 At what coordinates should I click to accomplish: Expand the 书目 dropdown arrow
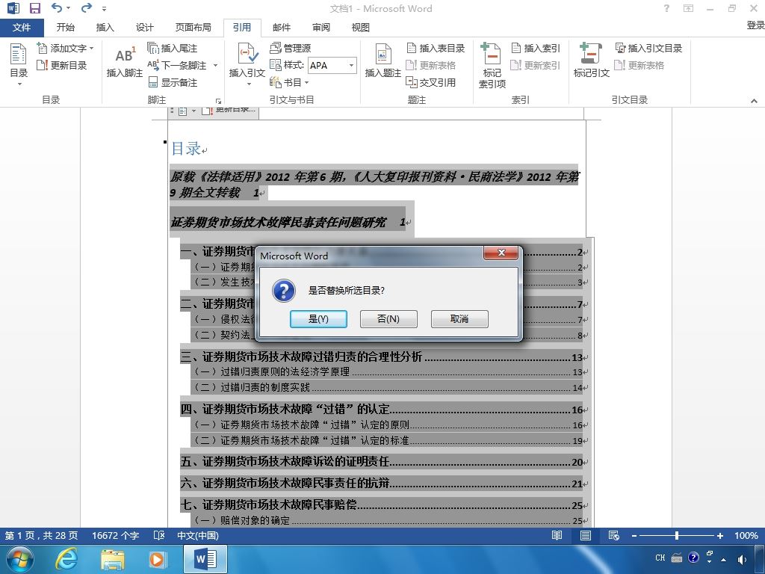tap(307, 82)
